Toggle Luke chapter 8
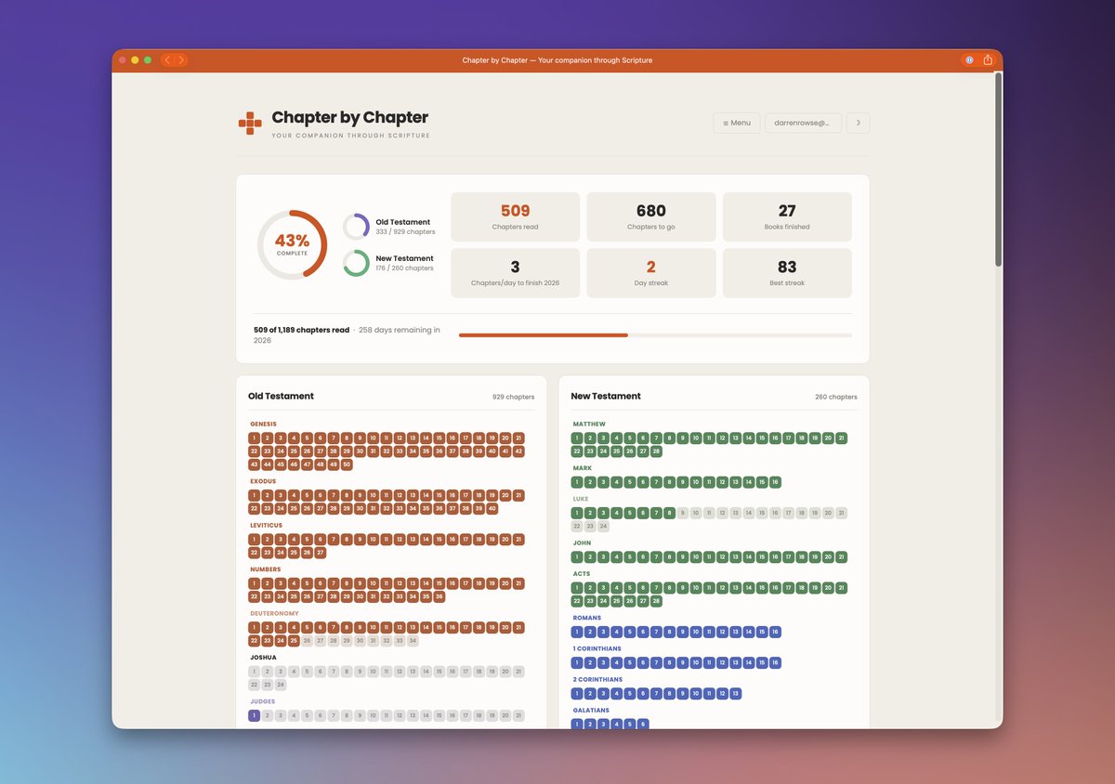 point(669,513)
